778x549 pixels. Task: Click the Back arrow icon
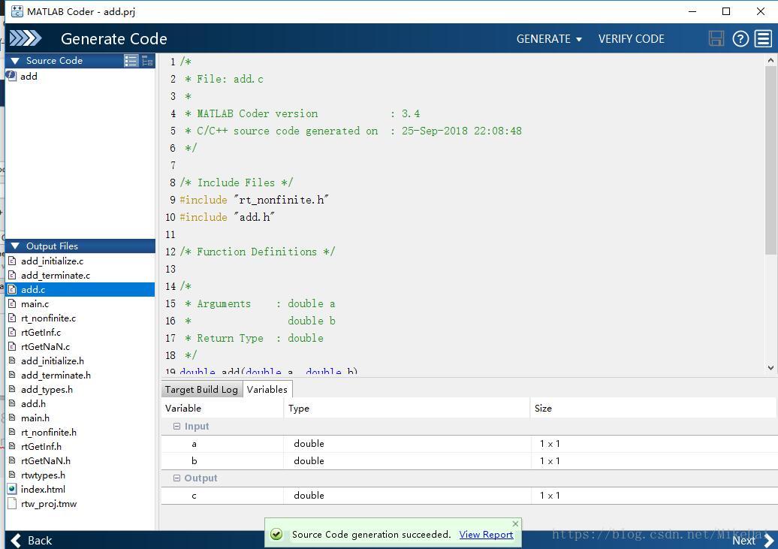[x=16, y=540]
